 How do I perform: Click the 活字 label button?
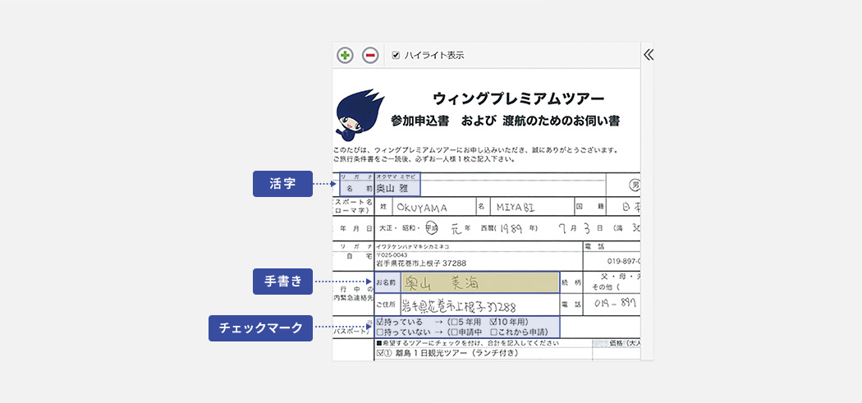coord(282,184)
